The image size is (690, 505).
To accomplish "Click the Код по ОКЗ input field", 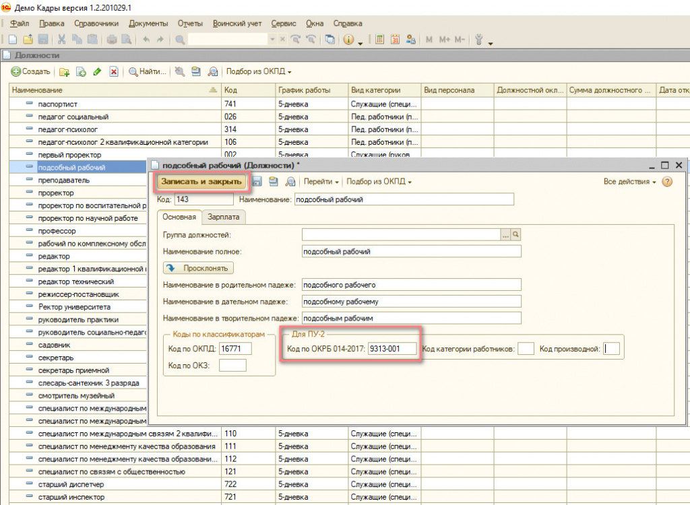I will point(233,366).
